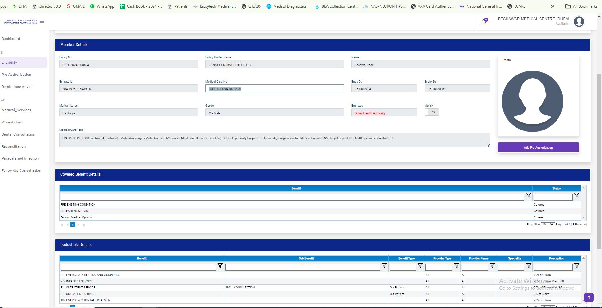Select Remittance Advice from the sidebar

[17, 87]
